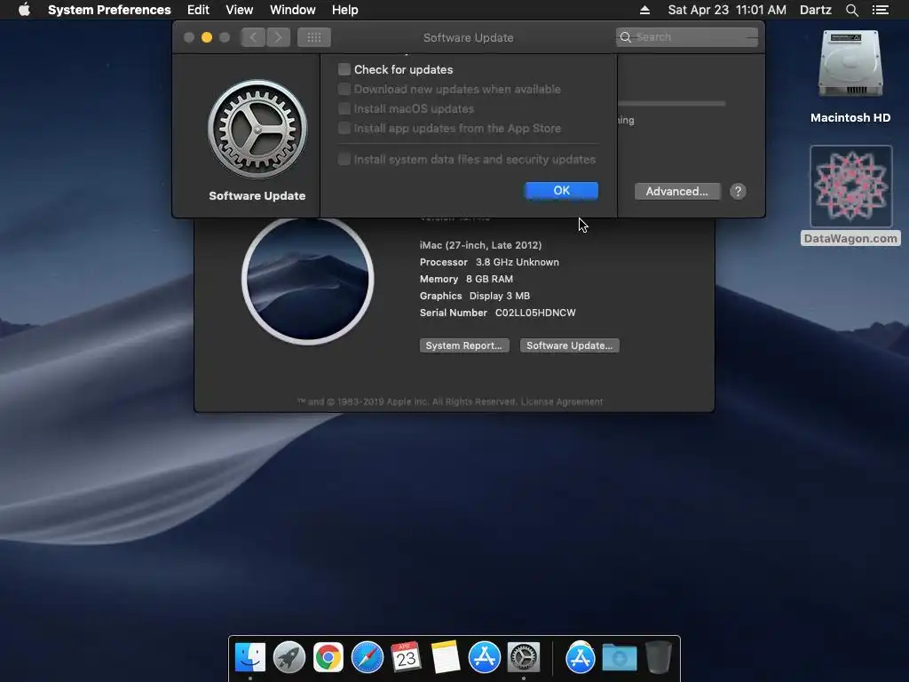This screenshot has height=682, width=909.
Task: Click the help question mark button
Action: point(738,192)
